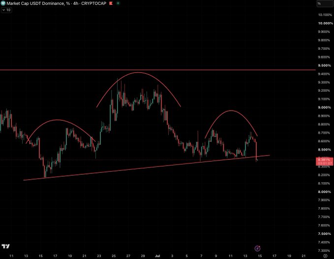This screenshot has width=334, height=259.
Task: Open chart settings gear in bottom corner
Action: tap(325, 256)
